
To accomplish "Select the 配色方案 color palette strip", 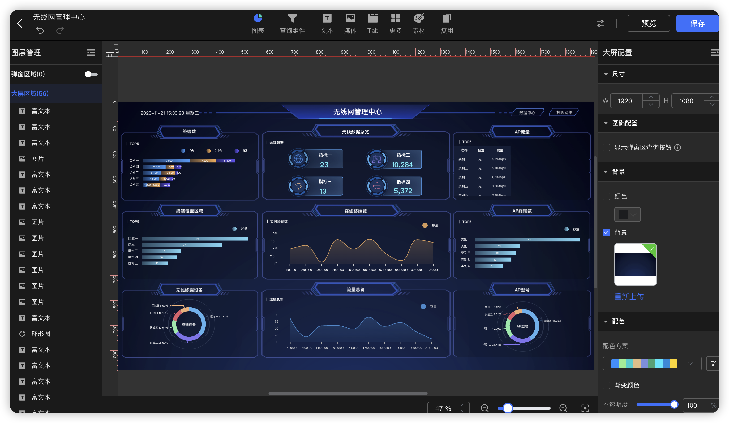I will pos(644,364).
